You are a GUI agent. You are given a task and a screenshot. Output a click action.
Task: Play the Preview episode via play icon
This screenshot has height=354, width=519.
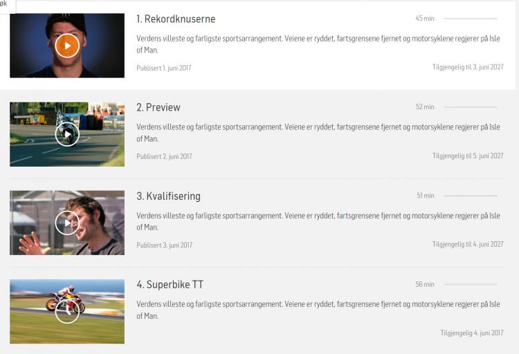[x=67, y=134]
